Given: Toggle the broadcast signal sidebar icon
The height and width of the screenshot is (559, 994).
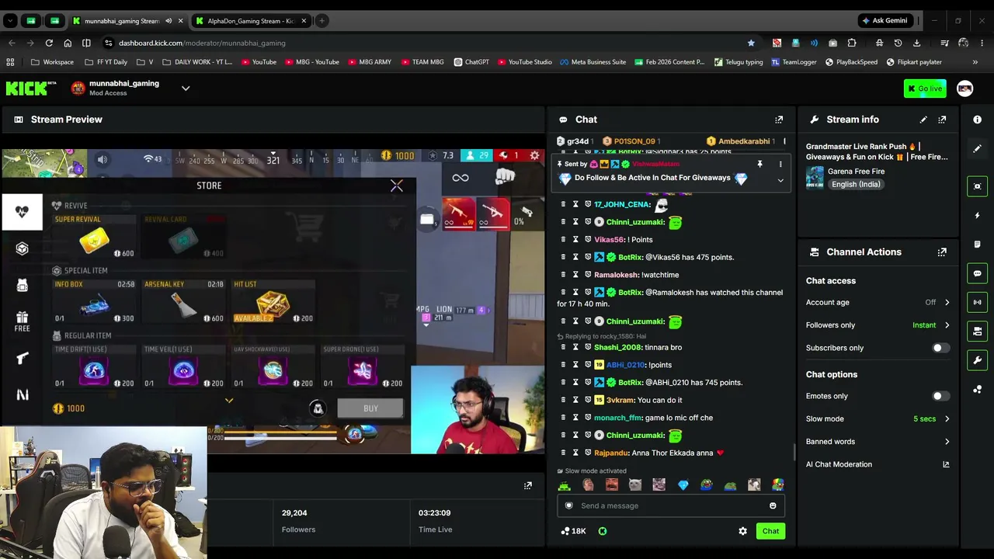Looking at the screenshot, I should click(x=978, y=302).
